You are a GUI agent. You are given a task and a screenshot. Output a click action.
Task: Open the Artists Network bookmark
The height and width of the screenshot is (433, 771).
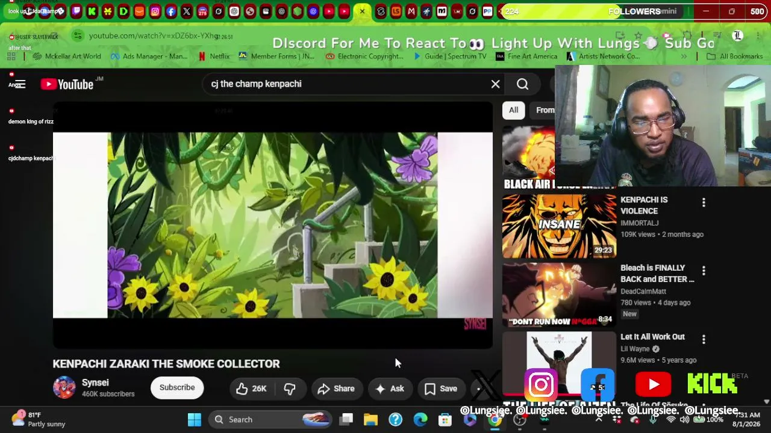pos(604,57)
